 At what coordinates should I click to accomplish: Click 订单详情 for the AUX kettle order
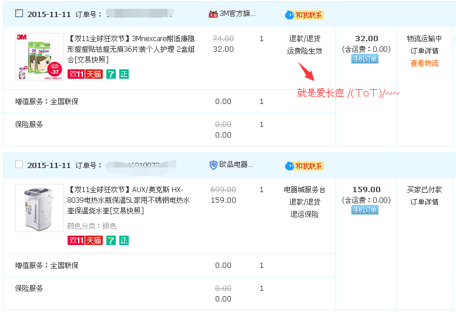click(424, 202)
